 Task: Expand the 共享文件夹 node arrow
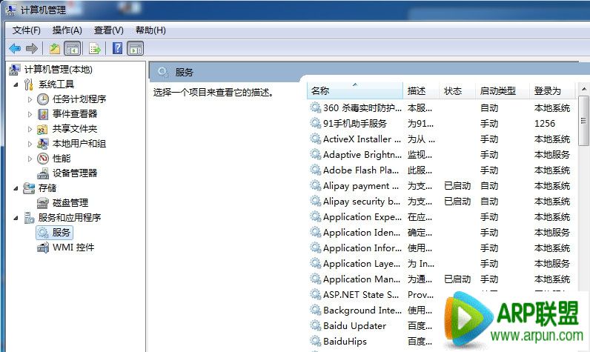(30, 129)
